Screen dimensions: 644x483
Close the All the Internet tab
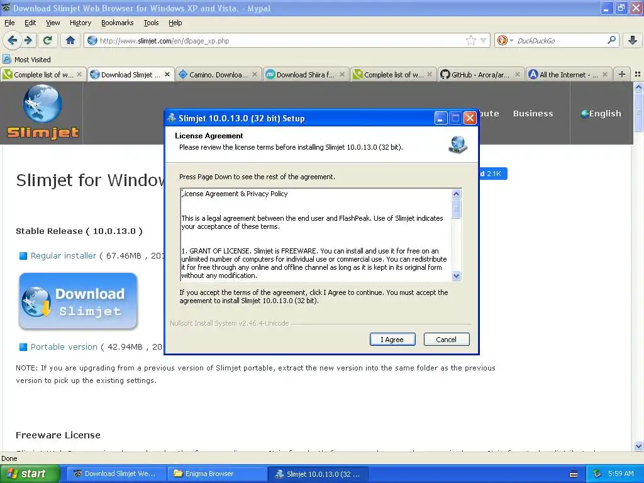point(605,74)
